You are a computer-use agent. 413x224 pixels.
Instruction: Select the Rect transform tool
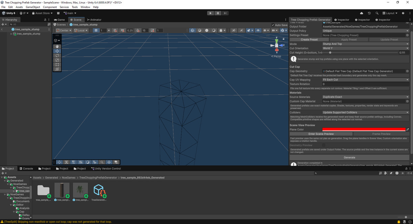pyautogui.click(x=57, y=64)
